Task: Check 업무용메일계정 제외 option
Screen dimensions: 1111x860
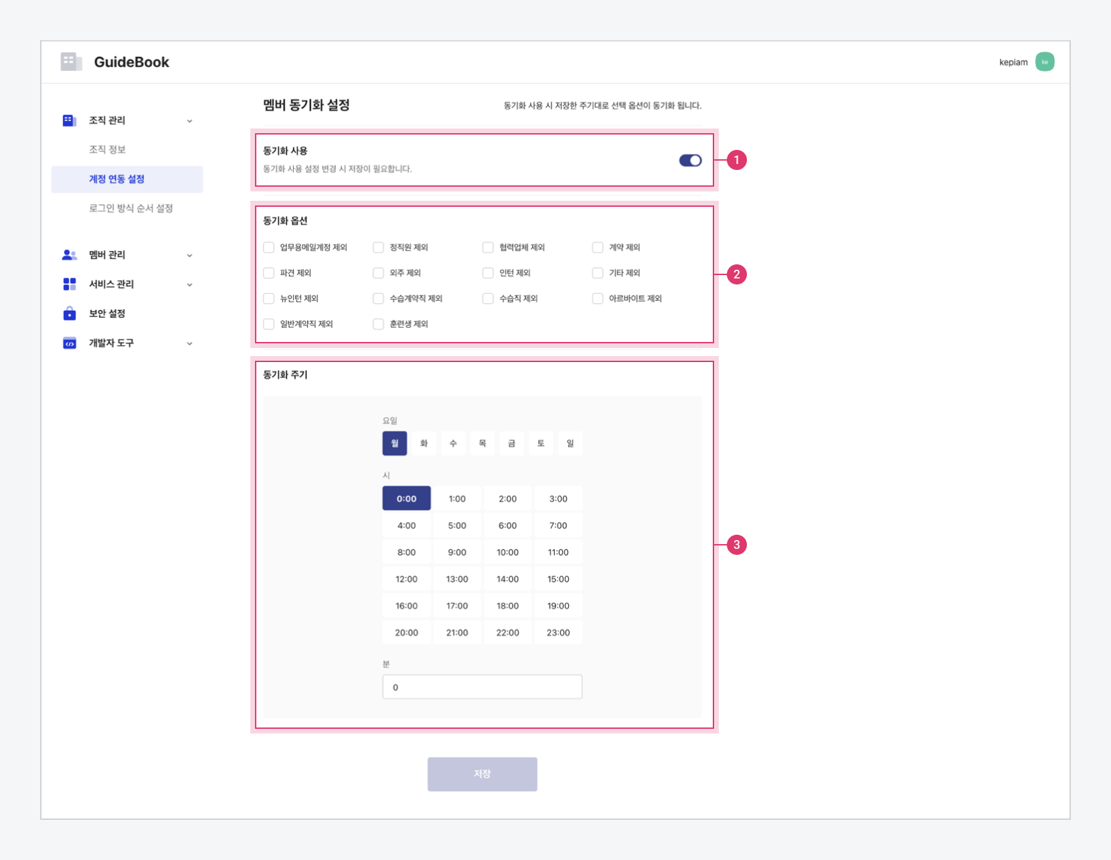Action: 269,248
